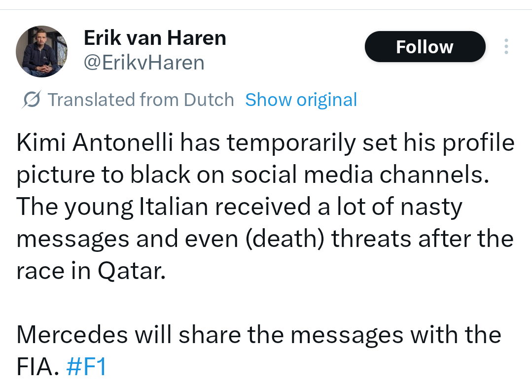Viewport: 532px width, 385px height.
Task: Click the phrase The young Italian
Action: point(112,208)
